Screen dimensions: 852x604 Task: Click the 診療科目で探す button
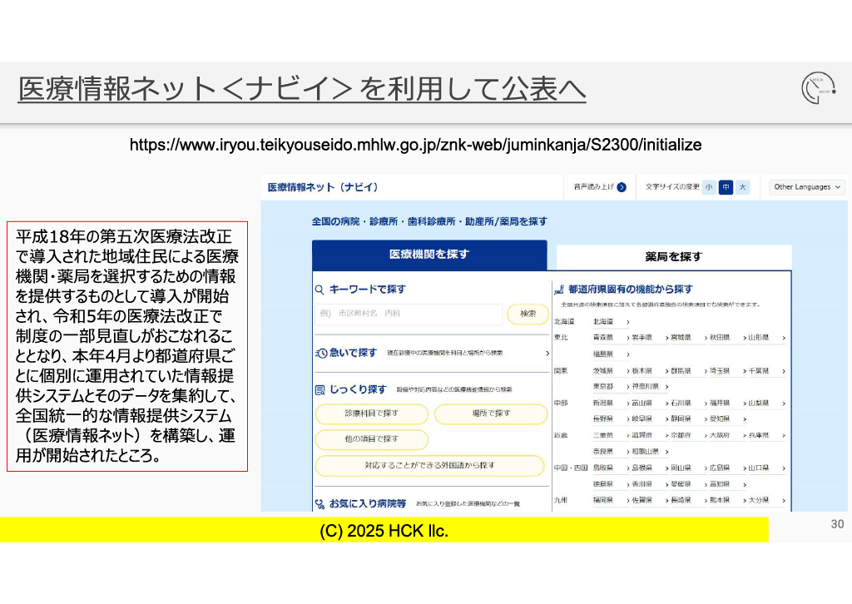pos(371,413)
